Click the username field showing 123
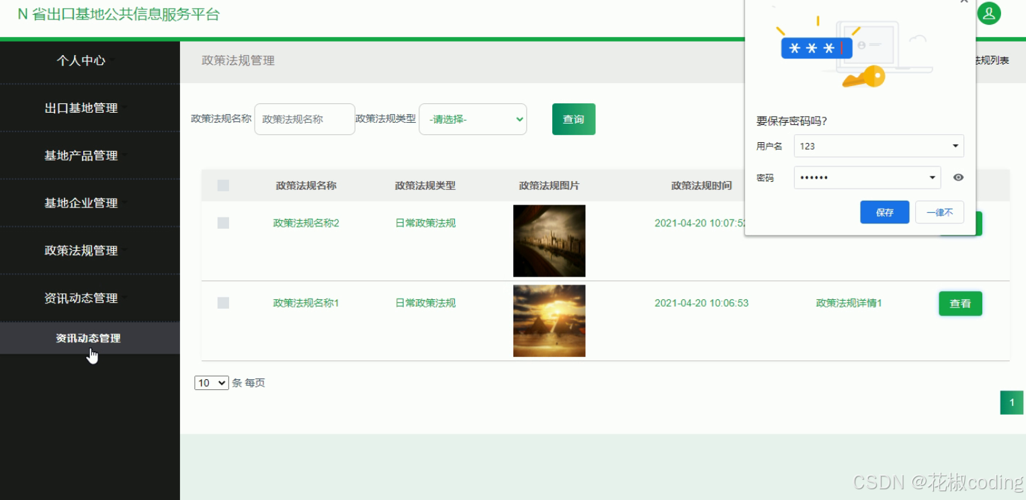The height and width of the screenshot is (500, 1026). 879,146
